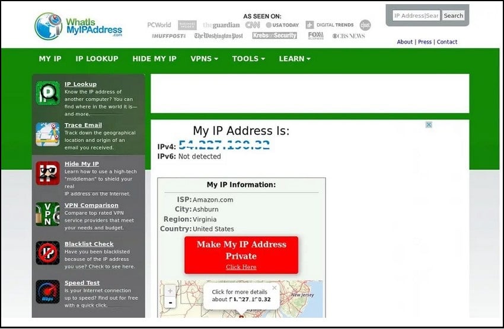
Task: Click the CNN logo
Action: (x=253, y=25)
